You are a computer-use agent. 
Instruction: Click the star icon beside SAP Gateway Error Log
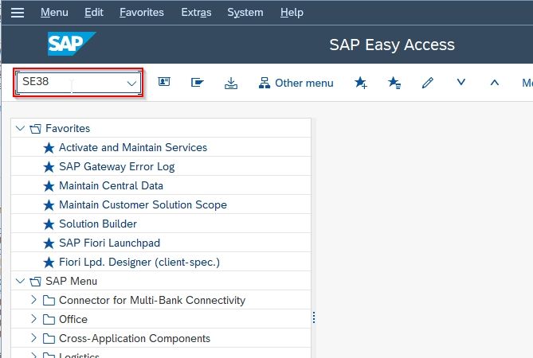pyautogui.click(x=49, y=167)
